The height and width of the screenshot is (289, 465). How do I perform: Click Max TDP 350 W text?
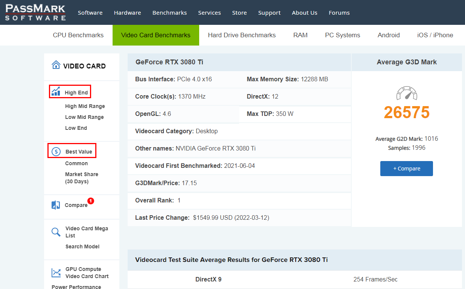click(270, 114)
